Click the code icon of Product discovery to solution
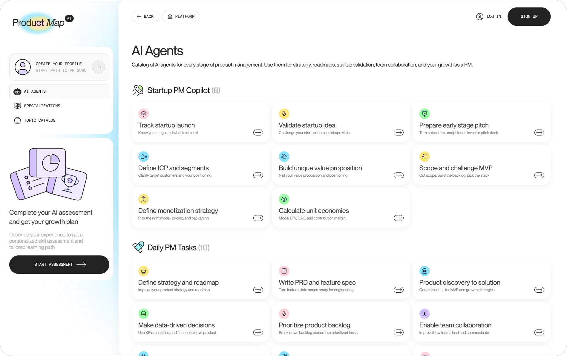The image size is (567, 356). 425,271
